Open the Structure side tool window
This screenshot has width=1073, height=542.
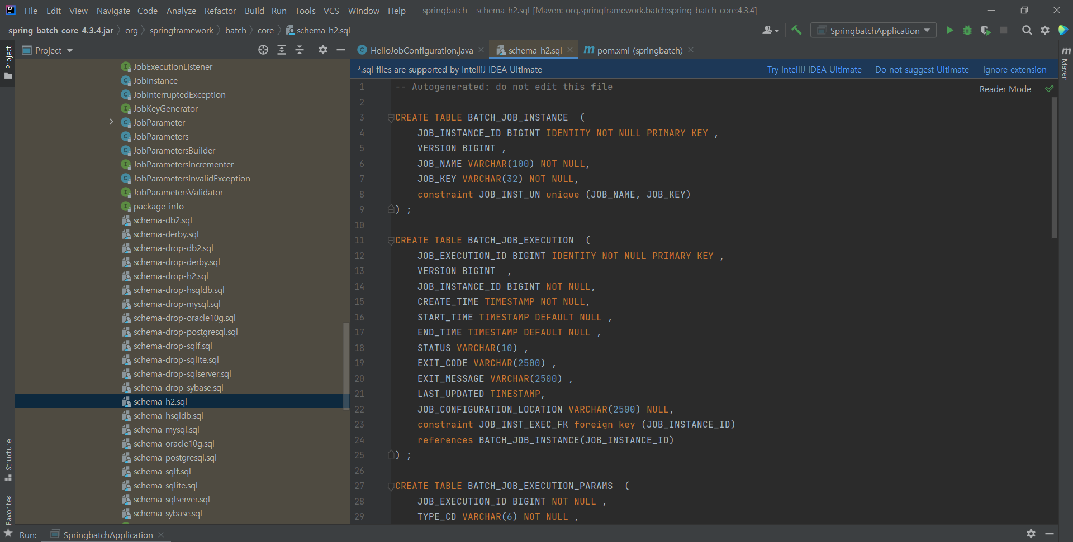click(x=8, y=460)
